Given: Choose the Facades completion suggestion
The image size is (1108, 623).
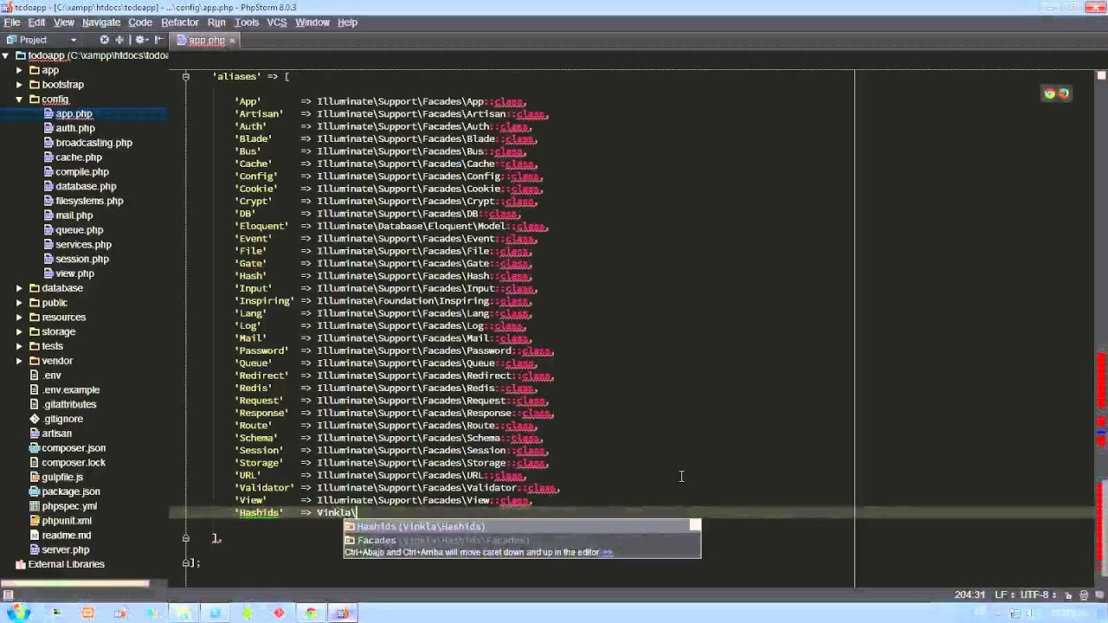Looking at the screenshot, I should click(x=522, y=540).
